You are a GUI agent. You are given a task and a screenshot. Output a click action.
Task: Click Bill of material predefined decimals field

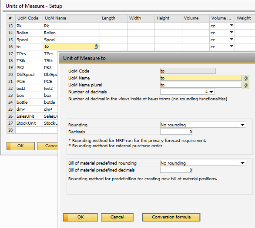176,170
